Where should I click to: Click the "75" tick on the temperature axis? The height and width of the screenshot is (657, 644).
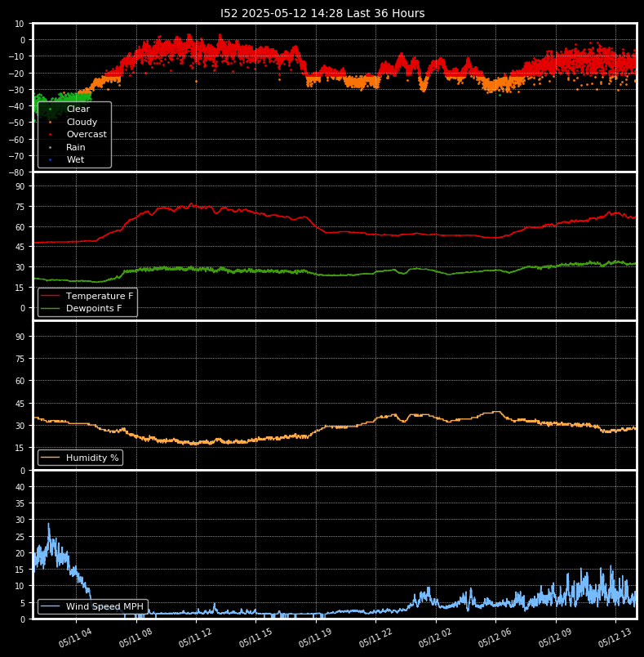point(20,207)
